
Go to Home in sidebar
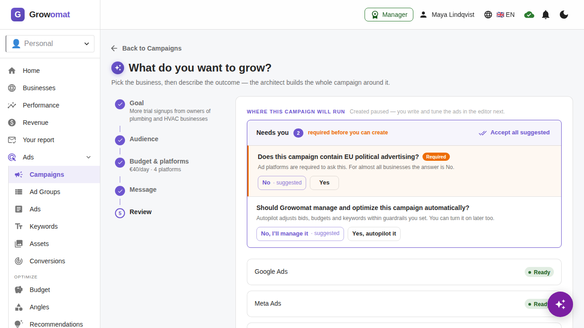(x=50, y=71)
